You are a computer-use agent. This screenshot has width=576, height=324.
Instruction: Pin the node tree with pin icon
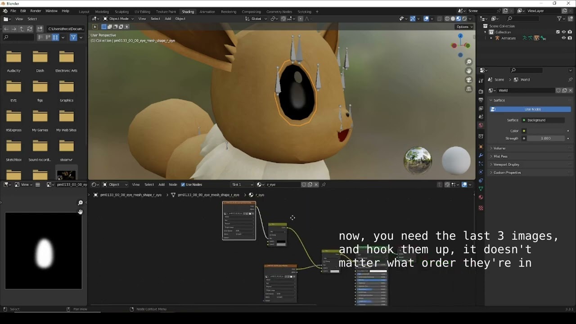tap(324, 184)
